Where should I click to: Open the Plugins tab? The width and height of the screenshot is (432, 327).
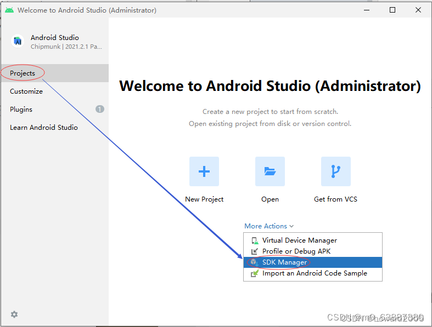click(x=54, y=110)
